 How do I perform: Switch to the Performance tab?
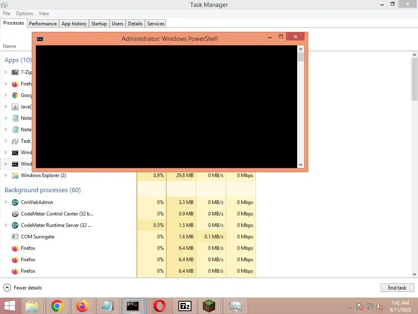click(43, 24)
